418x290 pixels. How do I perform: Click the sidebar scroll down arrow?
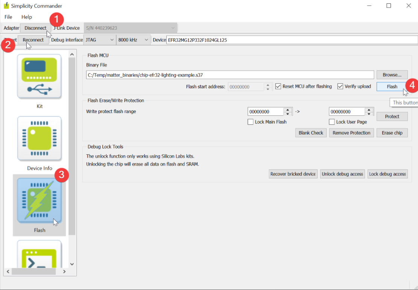coord(72,264)
